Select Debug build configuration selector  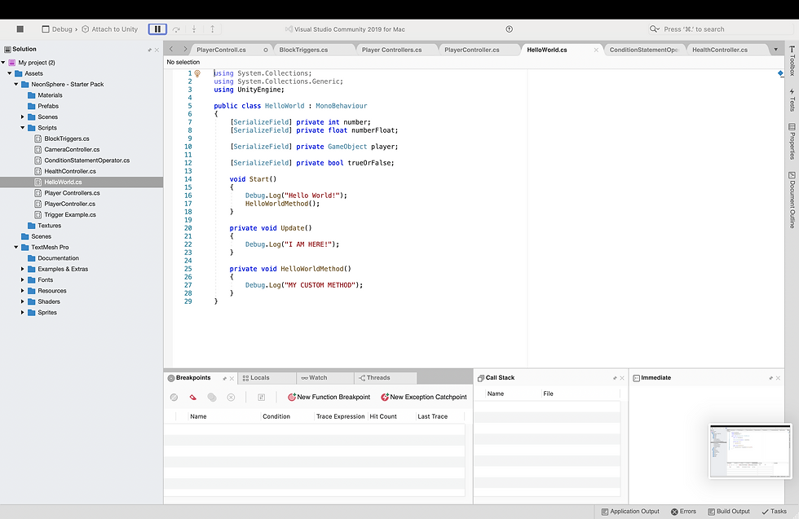(x=61, y=29)
